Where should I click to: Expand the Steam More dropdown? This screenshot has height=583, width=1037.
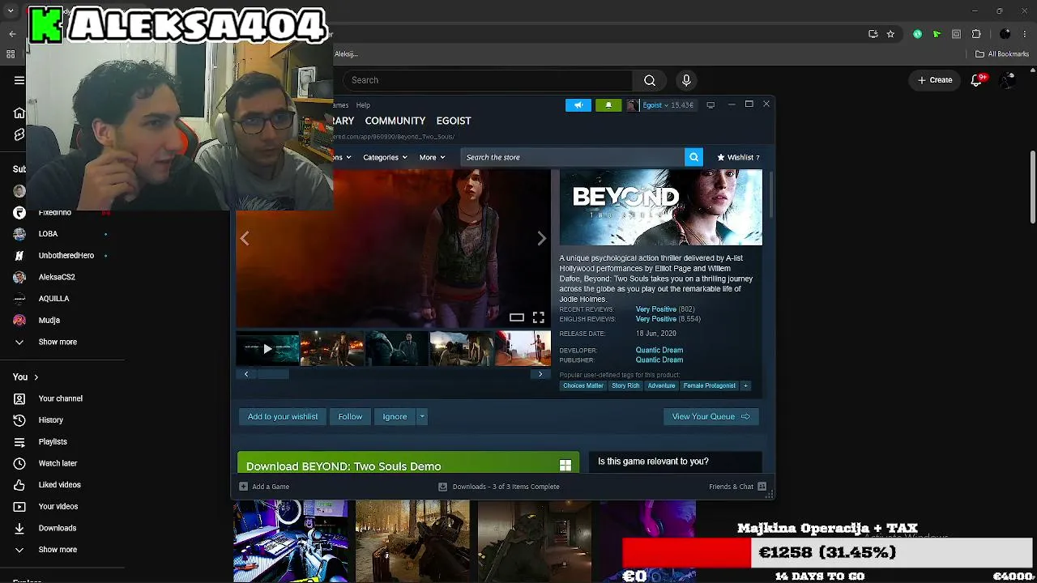pos(432,157)
